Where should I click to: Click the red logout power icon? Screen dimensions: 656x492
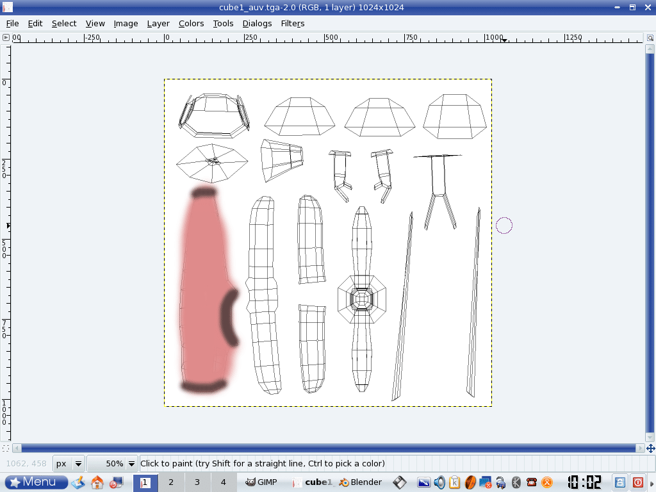[638, 482]
